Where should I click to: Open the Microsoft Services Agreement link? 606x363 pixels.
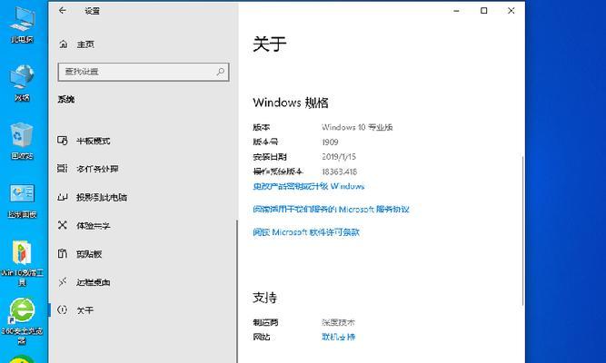(331, 209)
